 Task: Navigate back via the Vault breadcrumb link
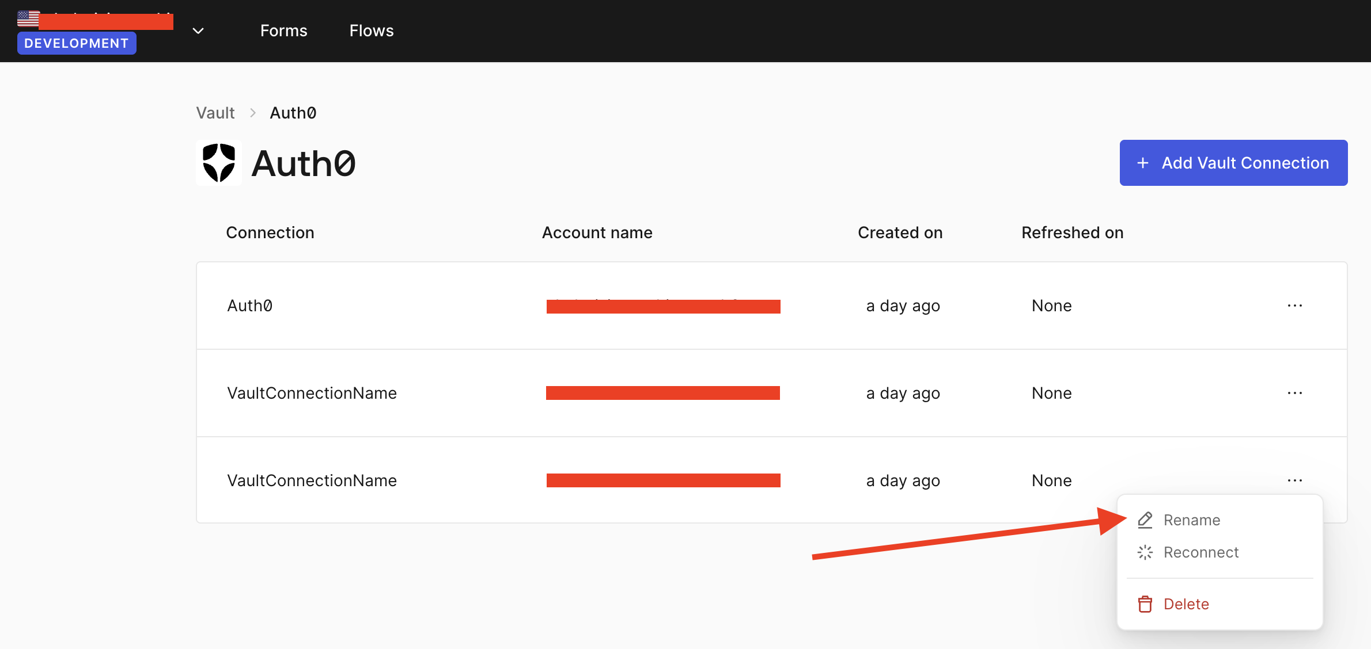[x=215, y=113]
